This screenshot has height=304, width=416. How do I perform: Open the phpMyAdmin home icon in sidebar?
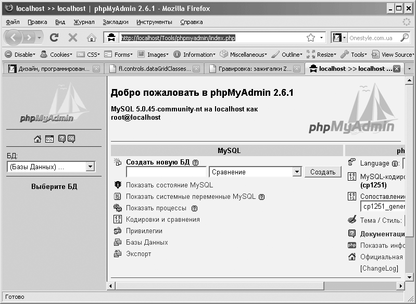click(37, 139)
